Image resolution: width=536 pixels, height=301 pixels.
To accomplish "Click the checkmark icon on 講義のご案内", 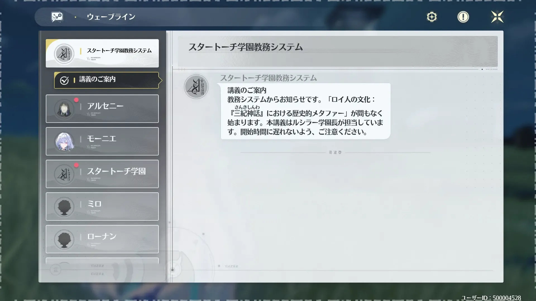I will [64, 80].
